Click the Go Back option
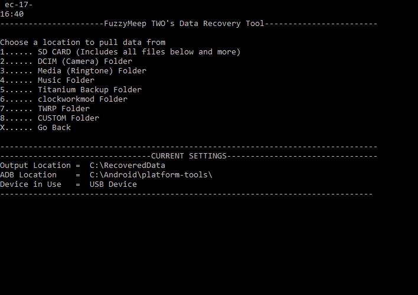This screenshot has height=295, width=418. click(35, 127)
